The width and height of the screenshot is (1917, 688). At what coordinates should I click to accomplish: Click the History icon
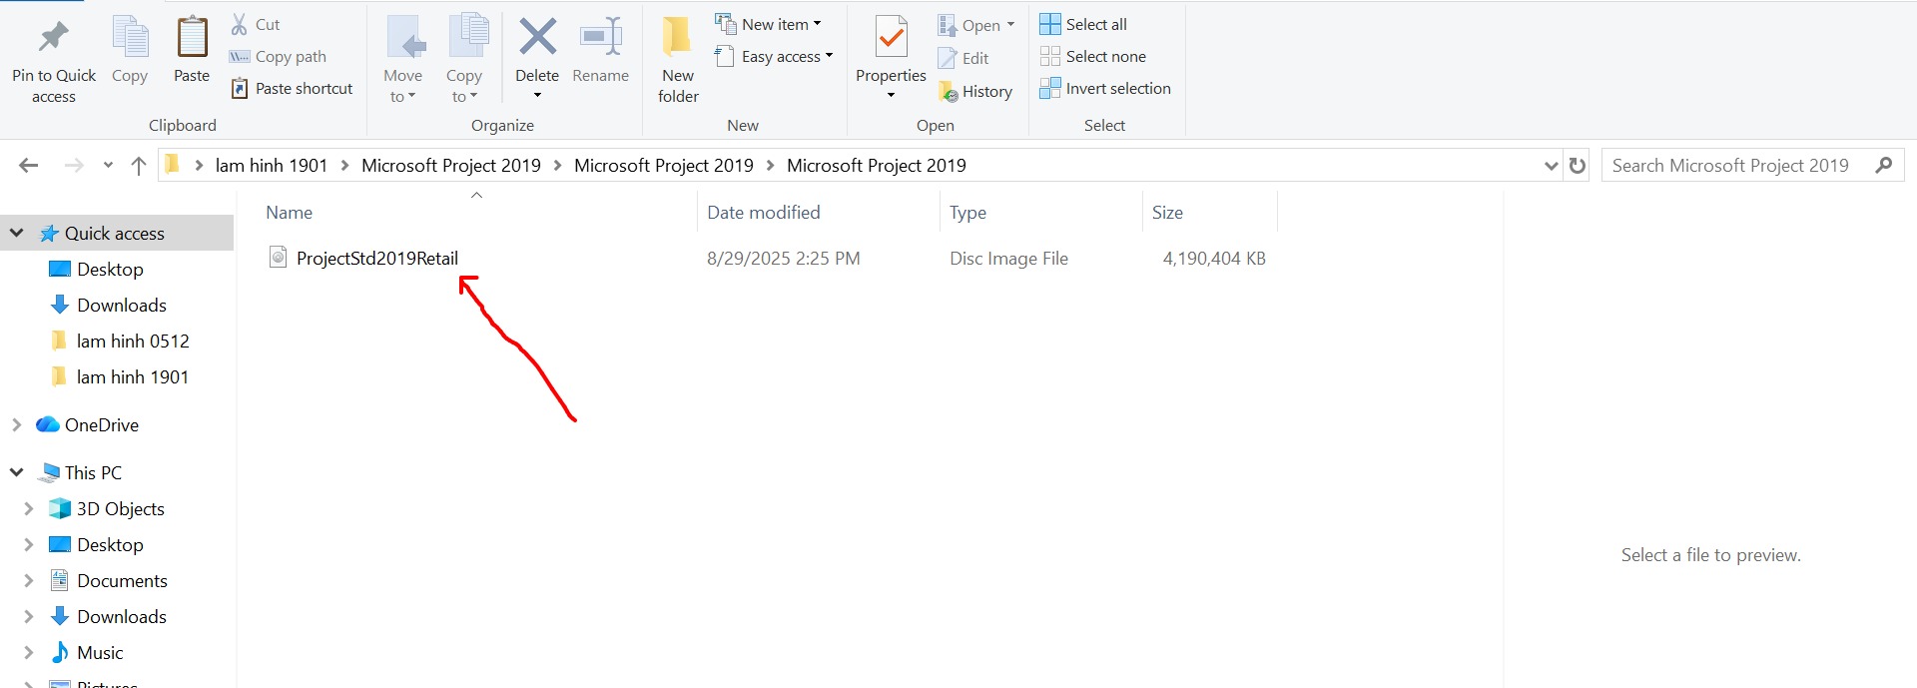(949, 92)
